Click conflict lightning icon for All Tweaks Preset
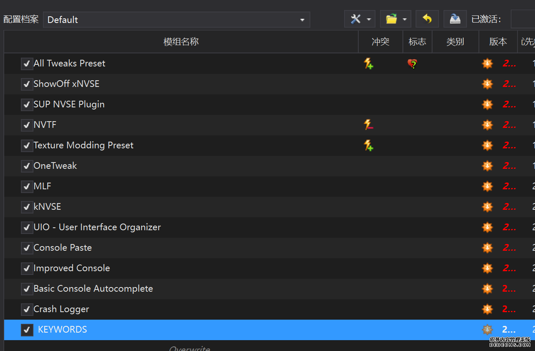The image size is (535, 351). [368, 64]
